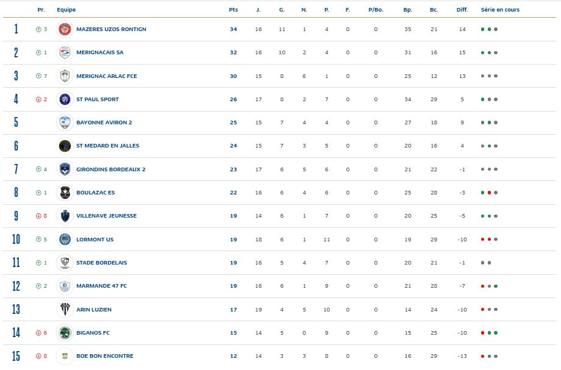This screenshot has width=561, height=370.
Task: Click the Boulazac ES star logo
Action: (x=65, y=193)
